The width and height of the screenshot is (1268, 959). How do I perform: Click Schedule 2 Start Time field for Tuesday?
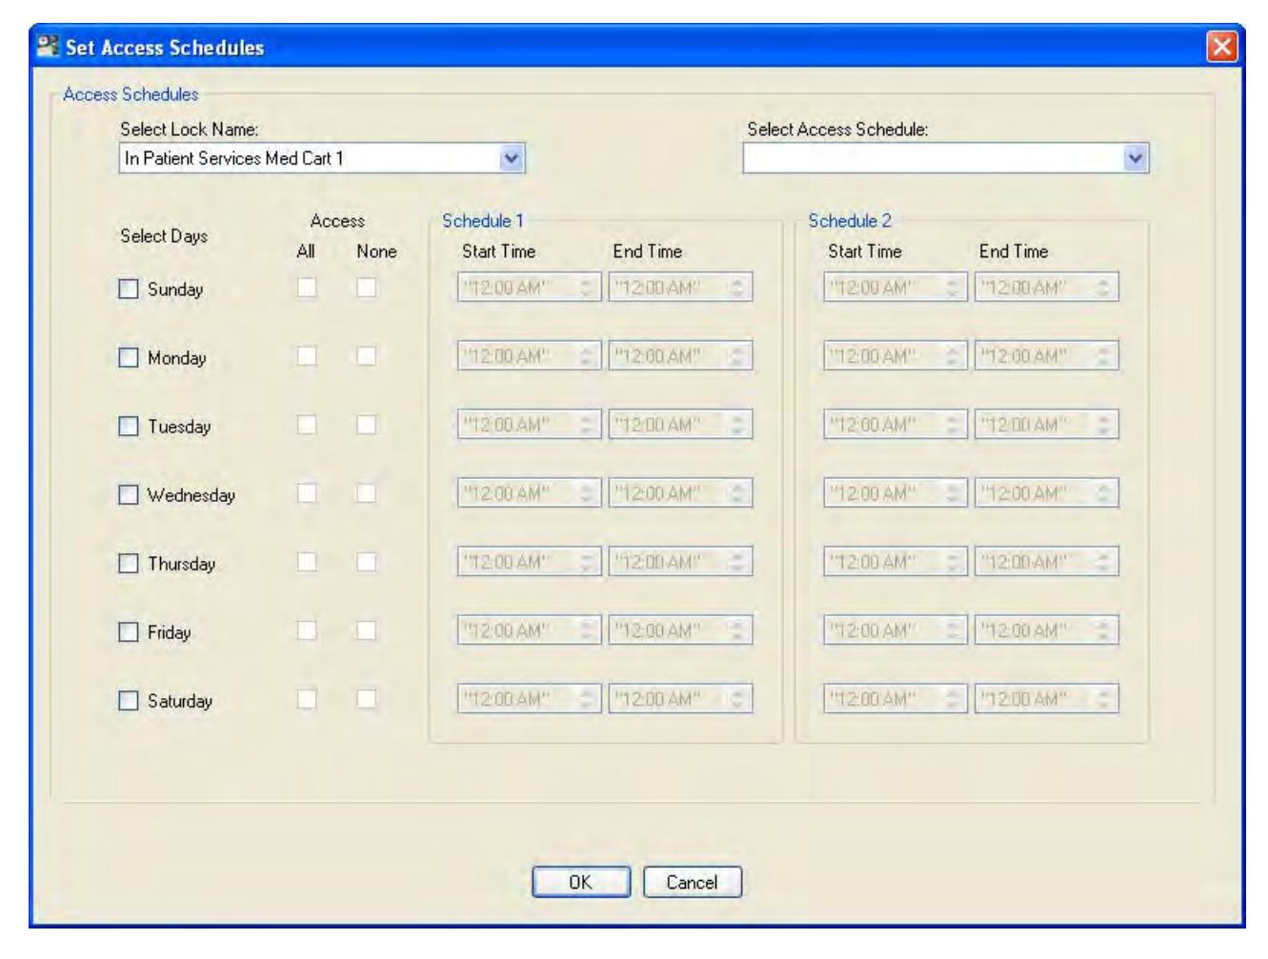896,425
